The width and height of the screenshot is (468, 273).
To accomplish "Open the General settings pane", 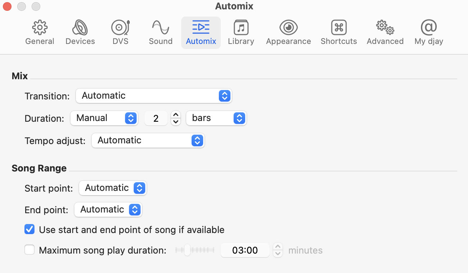I will (x=40, y=32).
